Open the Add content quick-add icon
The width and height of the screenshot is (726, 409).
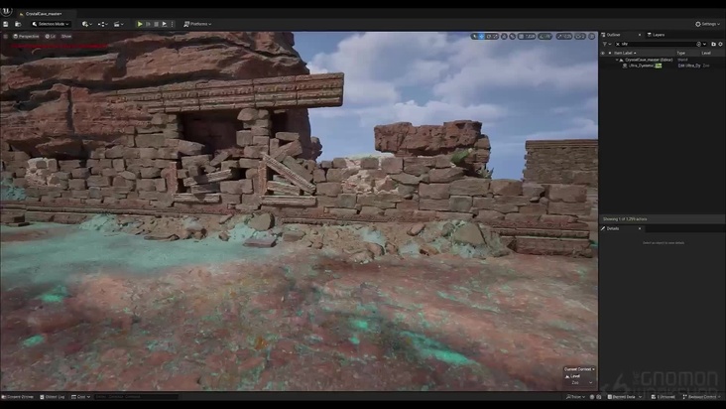point(85,24)
